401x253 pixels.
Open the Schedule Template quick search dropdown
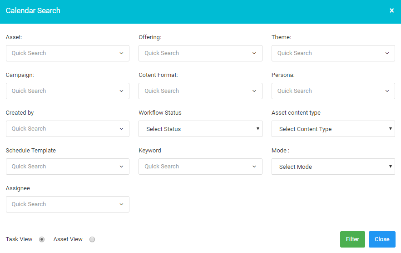(68, 167)
